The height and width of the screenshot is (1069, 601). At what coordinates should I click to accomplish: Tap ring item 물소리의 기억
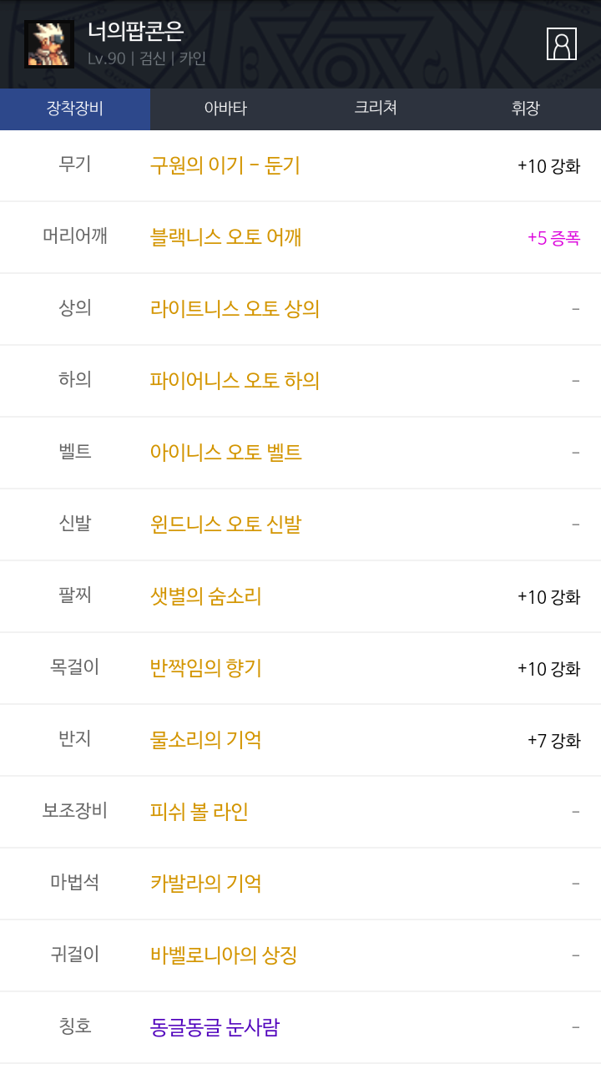coord(205,740)
